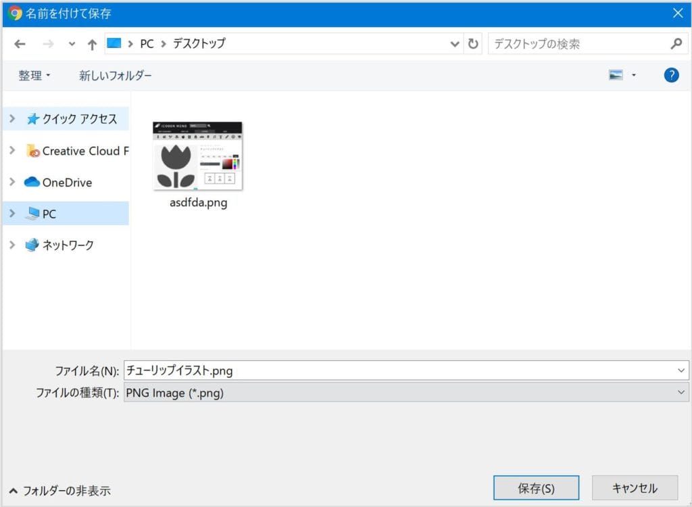This screenshot has width=692, height=507.
Task: Click the search magnifier icon
Action: pos(676,44)
